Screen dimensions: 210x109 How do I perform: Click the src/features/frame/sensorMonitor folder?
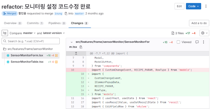coord(28,49)
